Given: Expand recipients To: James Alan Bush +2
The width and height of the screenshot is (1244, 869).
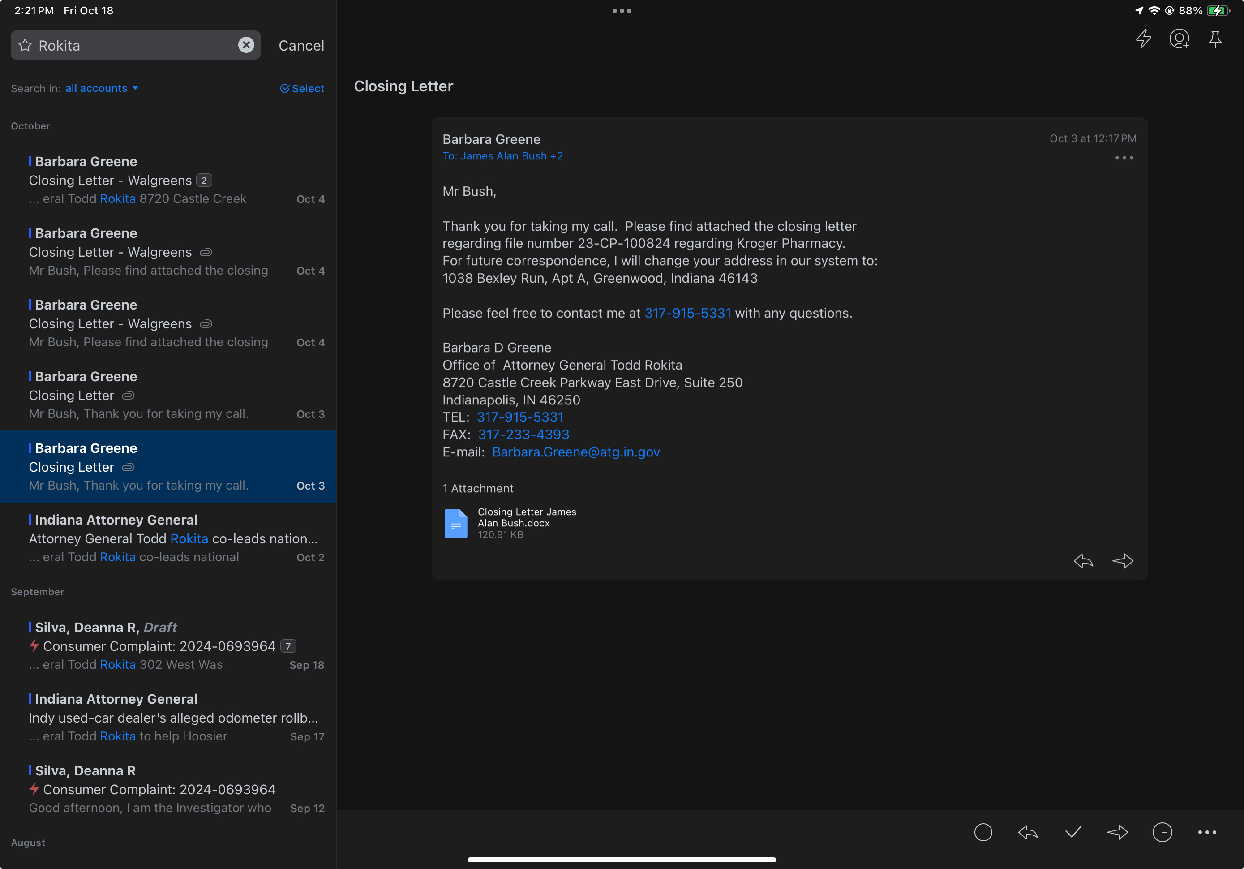Looking at the screenshot, I should tap(502, 156).
